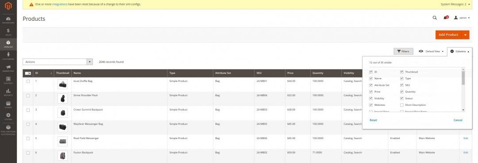Select row checkbox for Rival Field Messenger

click(28, 138)
